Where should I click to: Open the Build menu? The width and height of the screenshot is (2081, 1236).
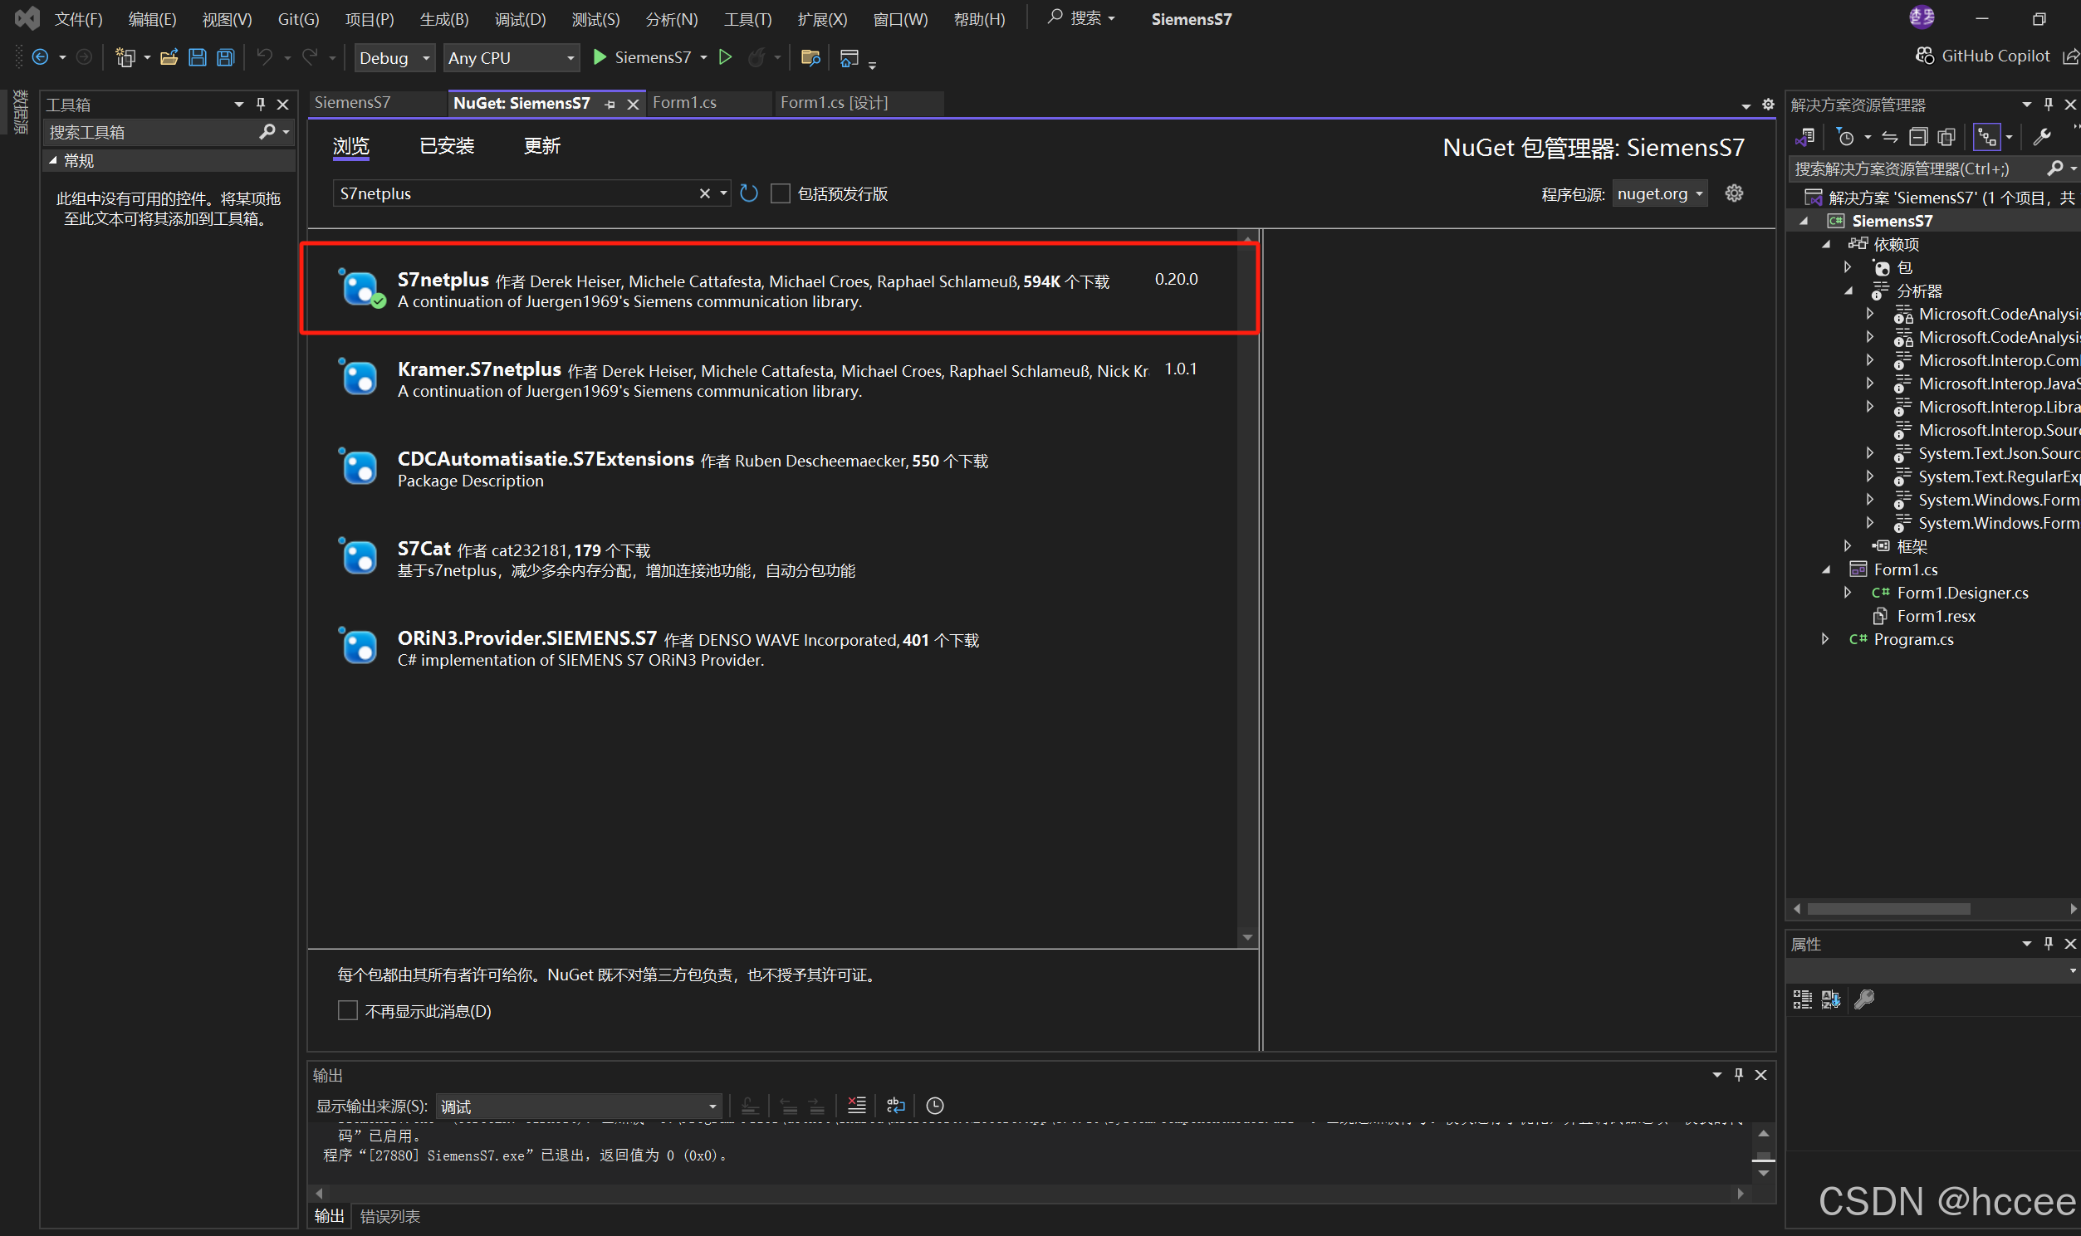click(x=443, y=19)
